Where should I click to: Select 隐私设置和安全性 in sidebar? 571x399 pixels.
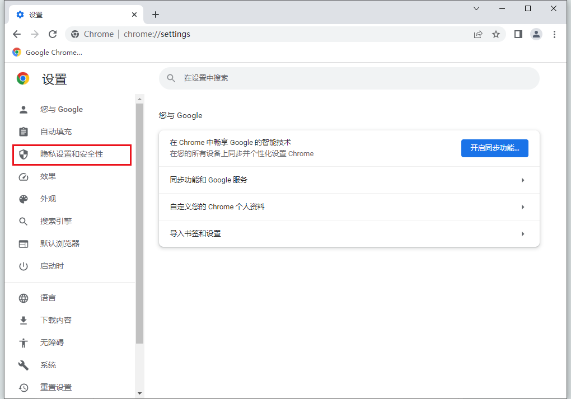72,154
